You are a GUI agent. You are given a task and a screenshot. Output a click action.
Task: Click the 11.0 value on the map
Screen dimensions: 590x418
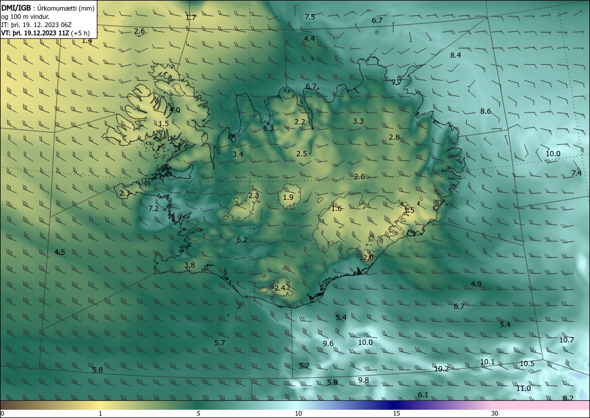coord(523,389)
